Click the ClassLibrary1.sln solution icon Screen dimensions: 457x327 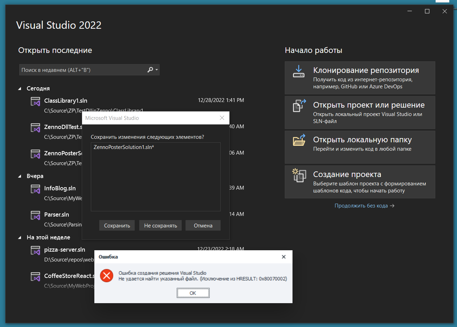(35, 101)
